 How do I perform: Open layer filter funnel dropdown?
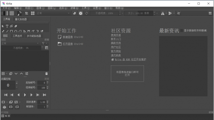click(45, 43)
